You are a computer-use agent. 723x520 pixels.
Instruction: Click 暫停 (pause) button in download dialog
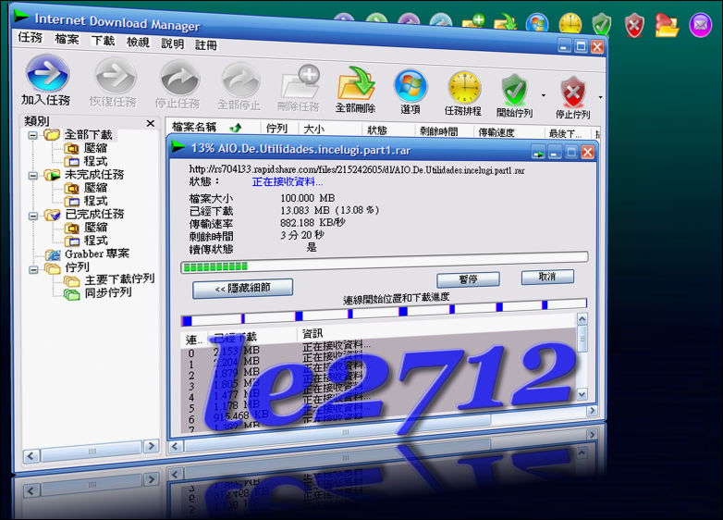click(468, 279)
